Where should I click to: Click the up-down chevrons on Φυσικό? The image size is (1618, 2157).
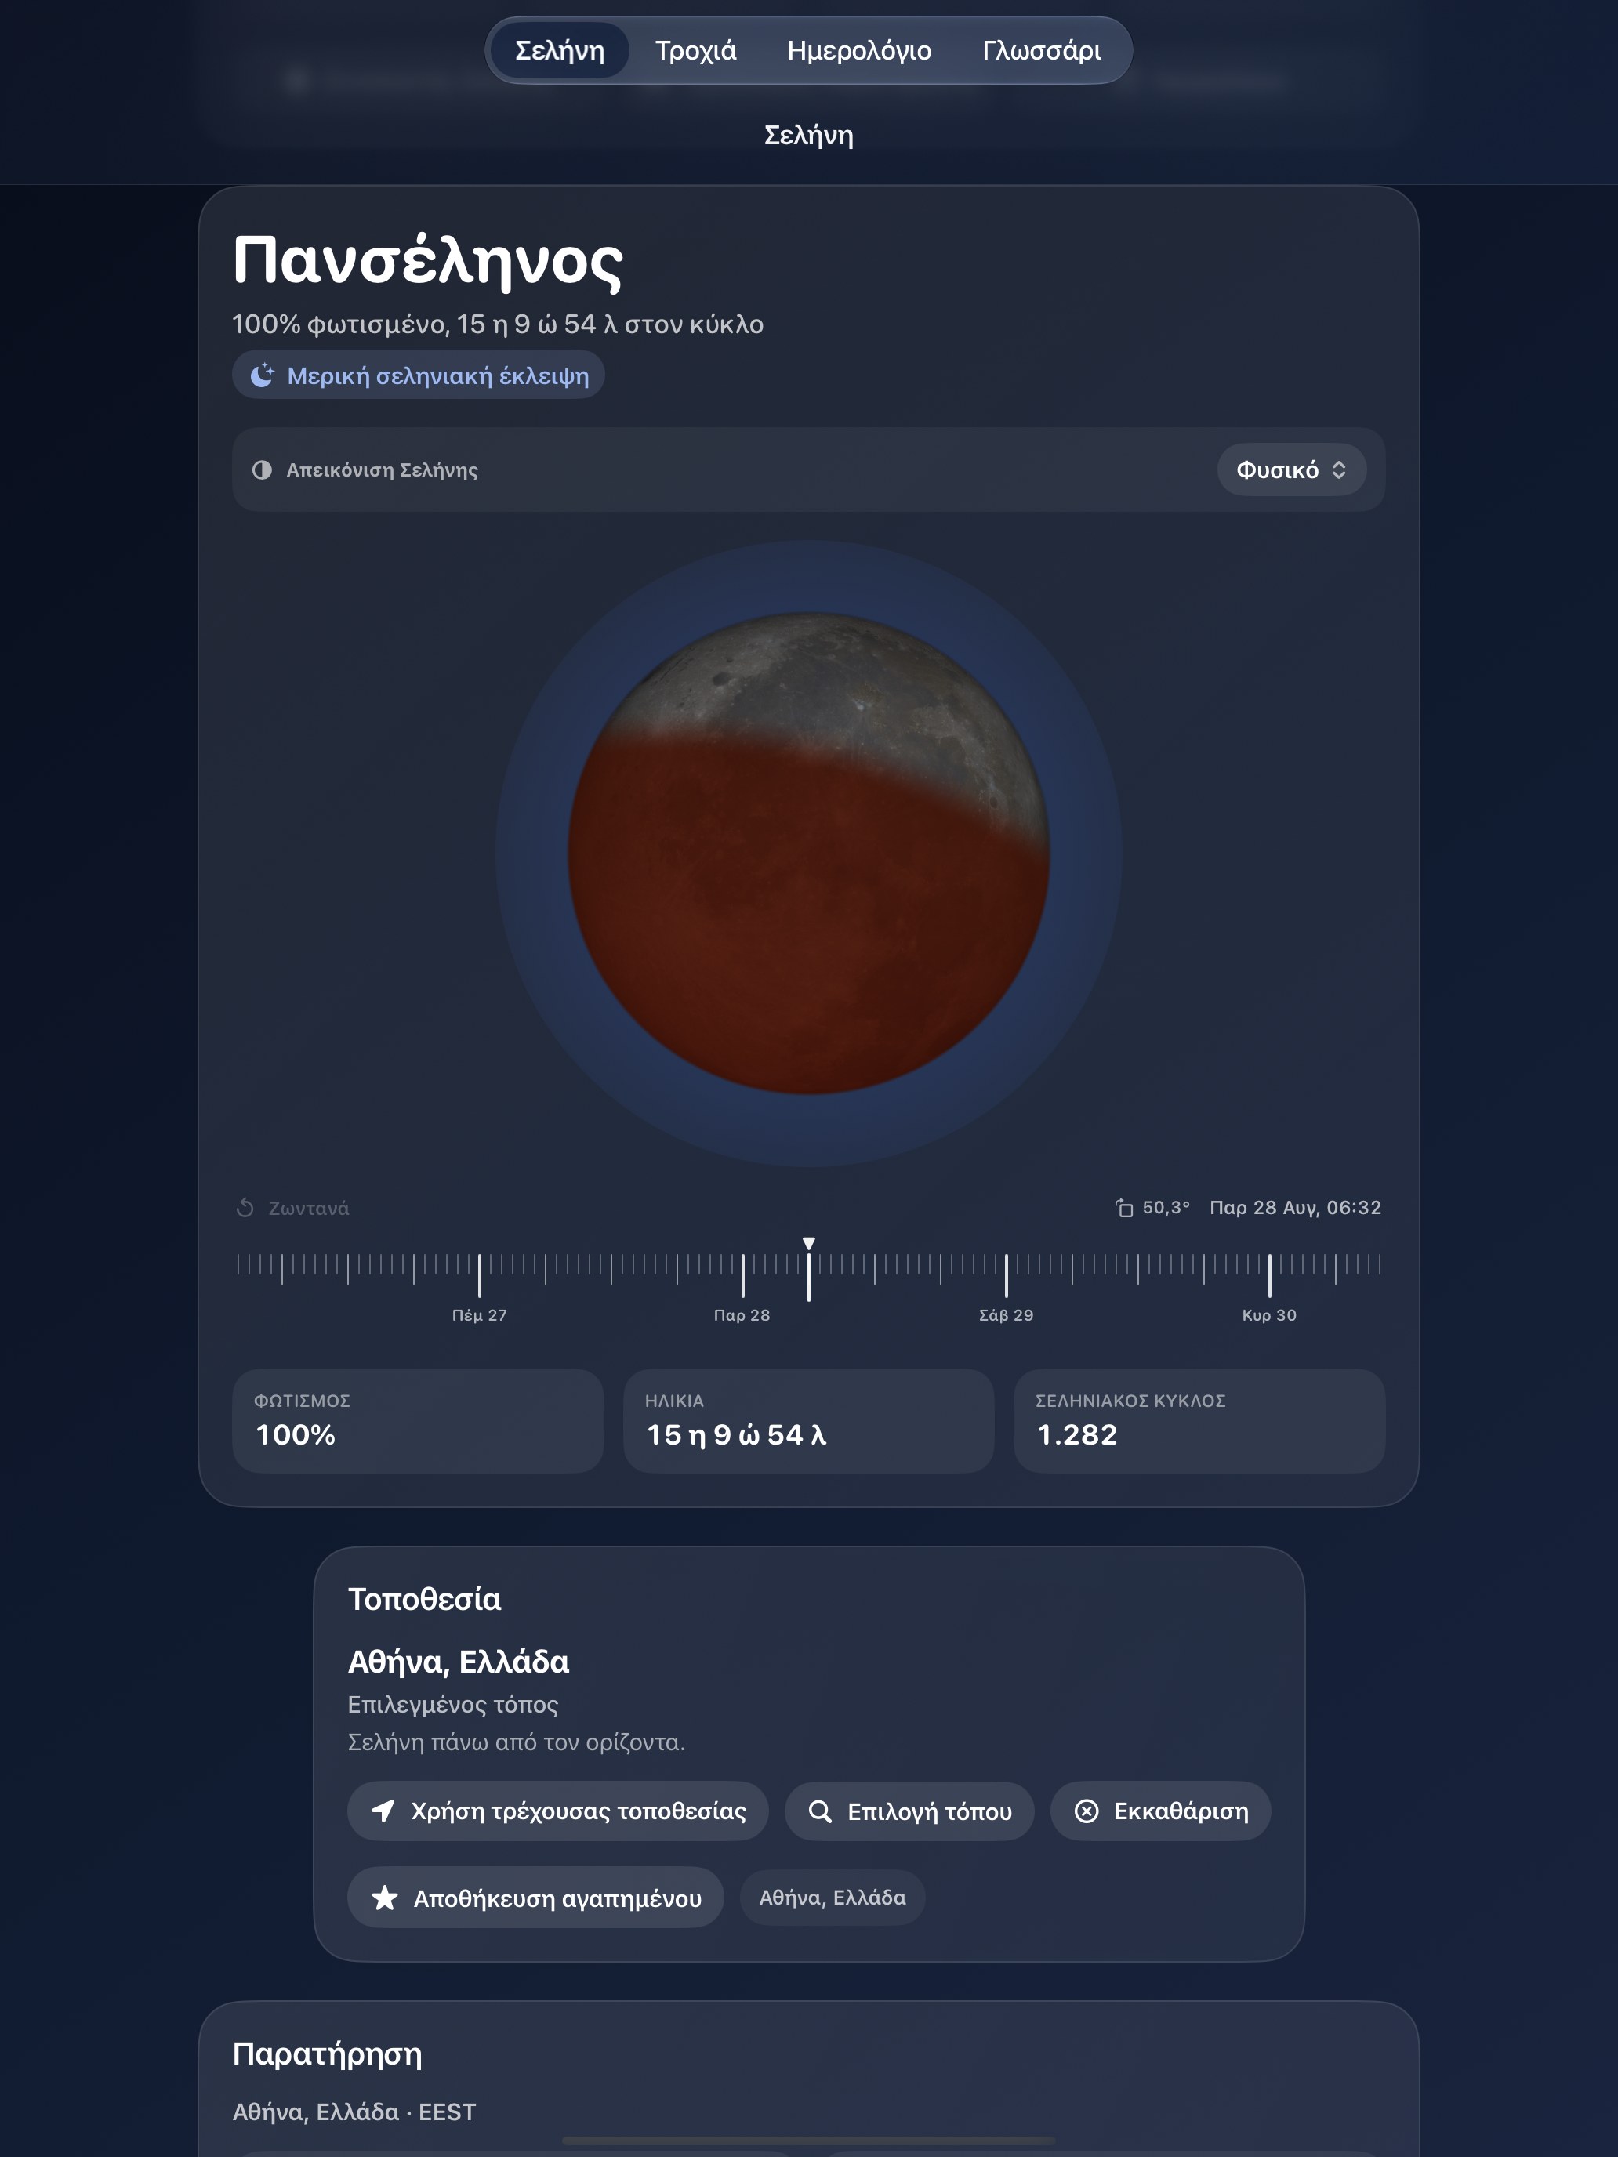point(1339,470)
